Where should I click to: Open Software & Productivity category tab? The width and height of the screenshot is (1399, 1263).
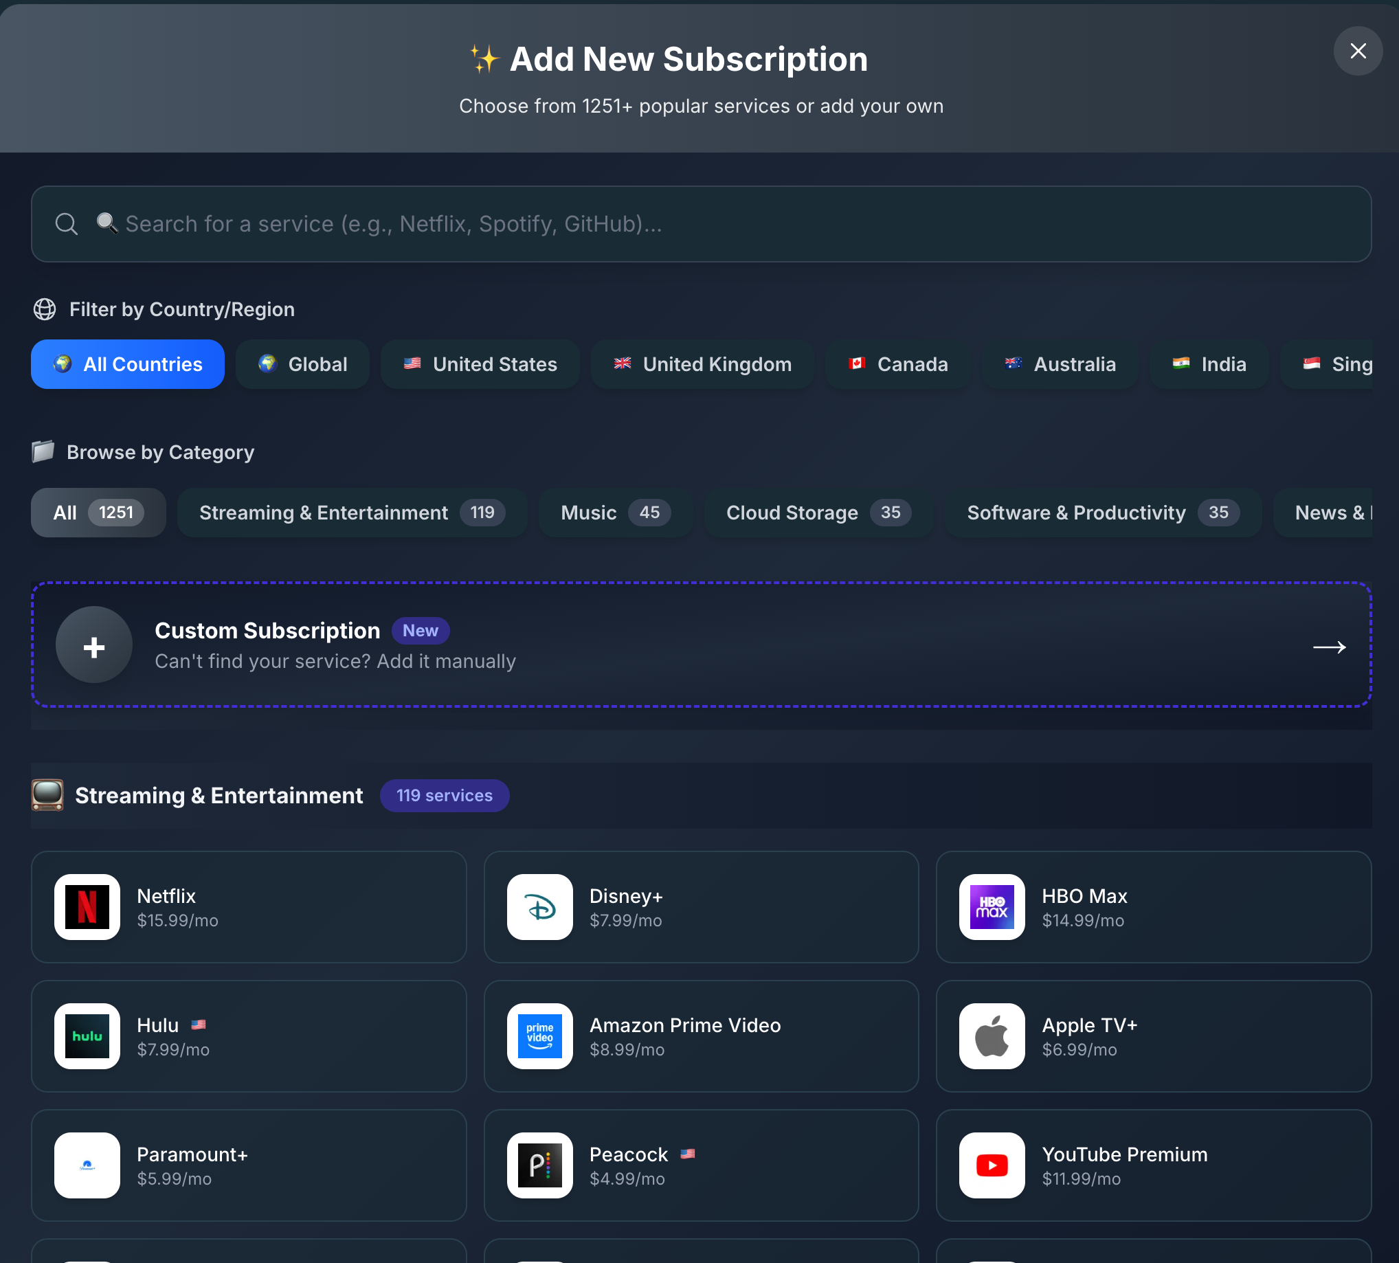click(x=1104, y=512)
